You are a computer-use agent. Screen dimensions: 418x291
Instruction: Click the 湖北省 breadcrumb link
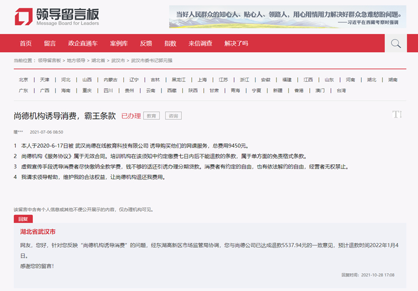tap(98, 60)
